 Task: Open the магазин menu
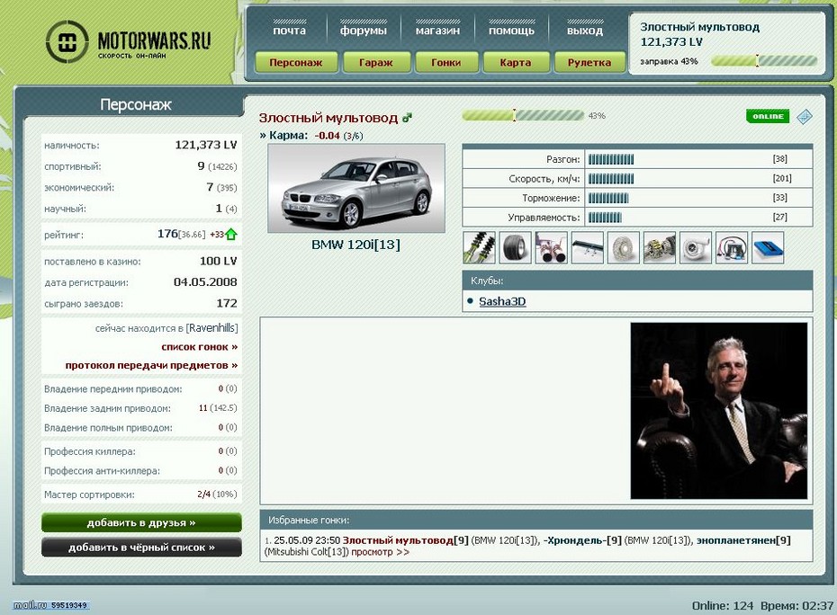point(437,31)
